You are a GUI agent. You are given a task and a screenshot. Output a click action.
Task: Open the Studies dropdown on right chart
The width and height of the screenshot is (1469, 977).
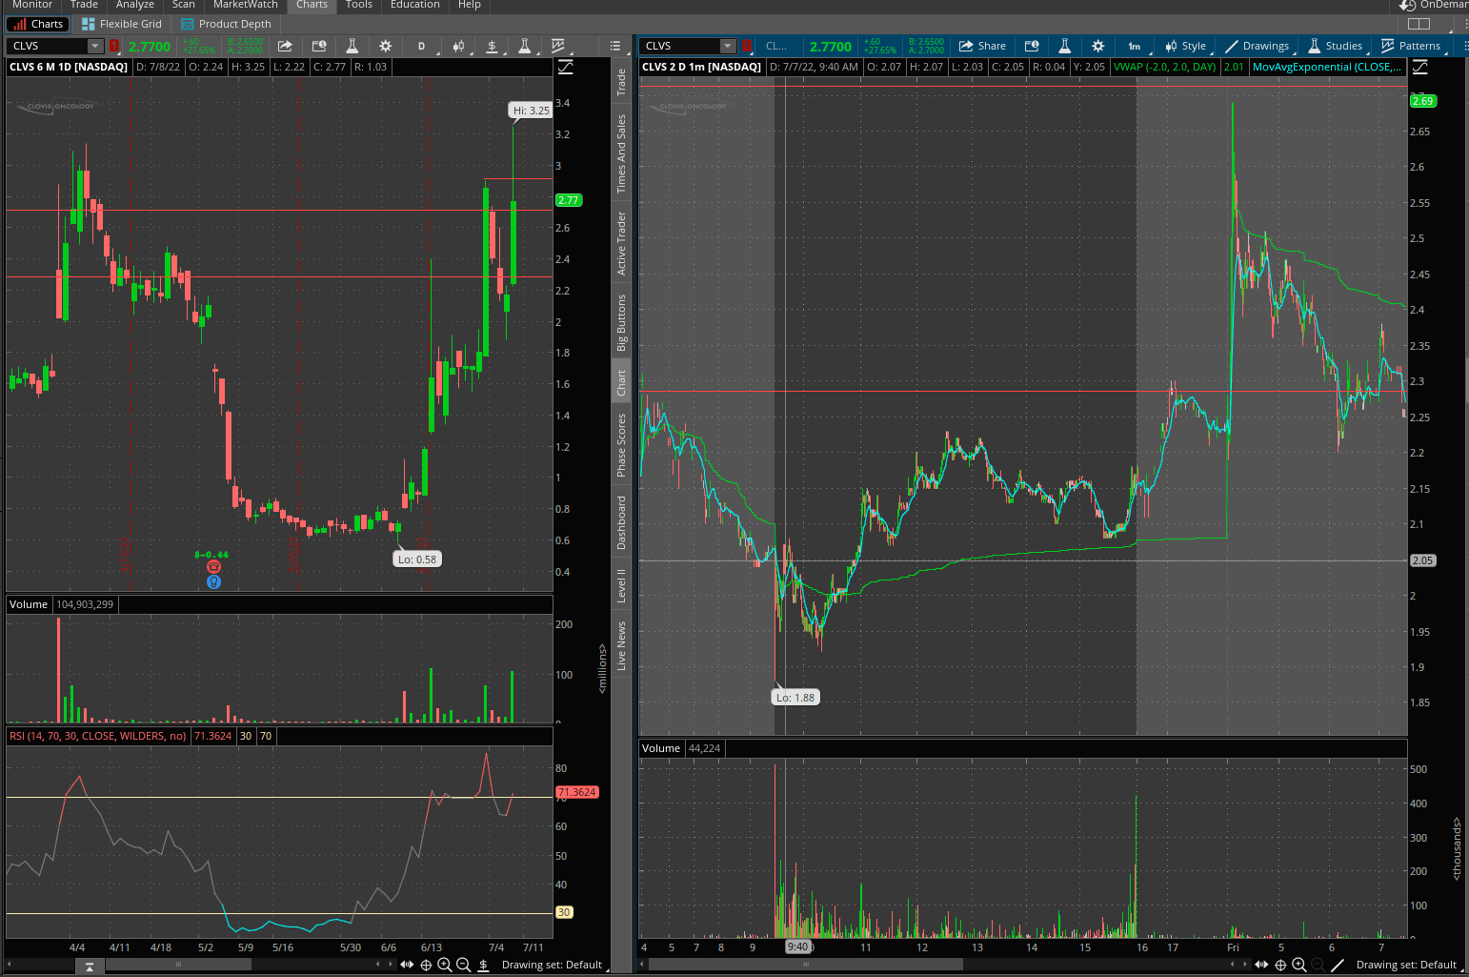tap(1335, 46)
